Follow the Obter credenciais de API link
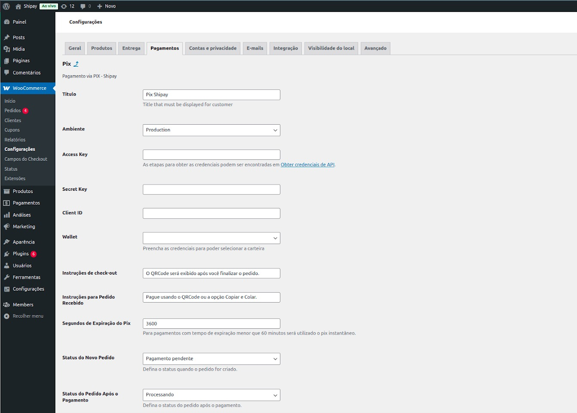The image size is (577, 413). click(308, 165)
